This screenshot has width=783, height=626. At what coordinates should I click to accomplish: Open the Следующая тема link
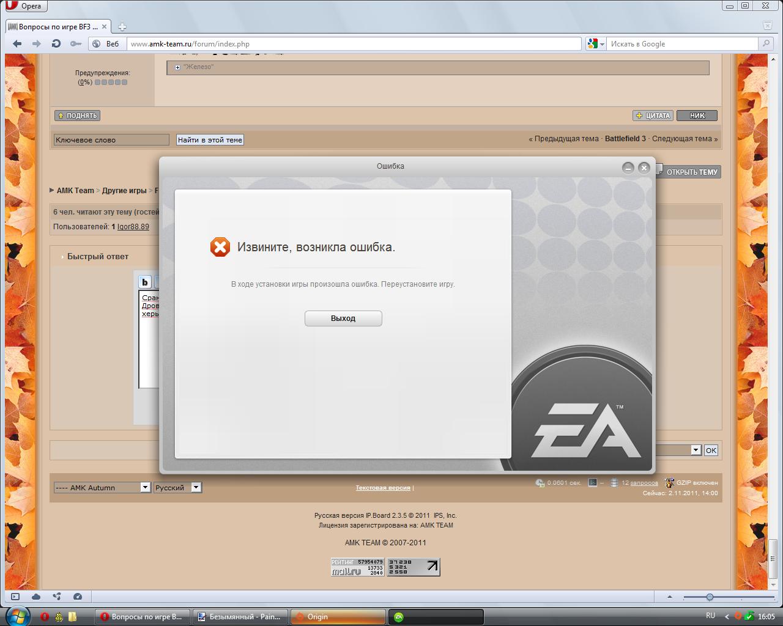[x=682, y=139]
